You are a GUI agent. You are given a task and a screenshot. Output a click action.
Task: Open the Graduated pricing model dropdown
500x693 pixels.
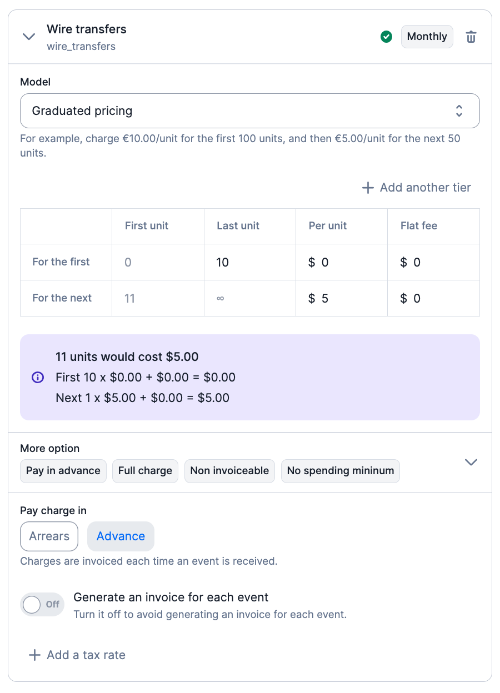coord(249,111)
